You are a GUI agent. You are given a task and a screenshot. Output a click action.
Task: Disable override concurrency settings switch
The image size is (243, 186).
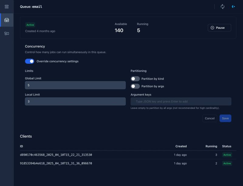pos(29,61)
